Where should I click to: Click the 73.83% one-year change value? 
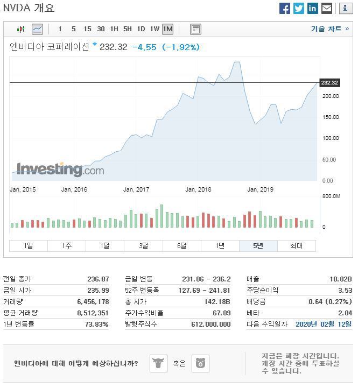click(x=96, y=324)
